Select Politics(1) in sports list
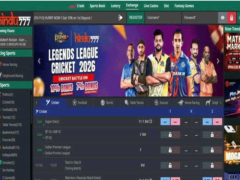Viewport: 240px width, 180px height. pos(8,95)
